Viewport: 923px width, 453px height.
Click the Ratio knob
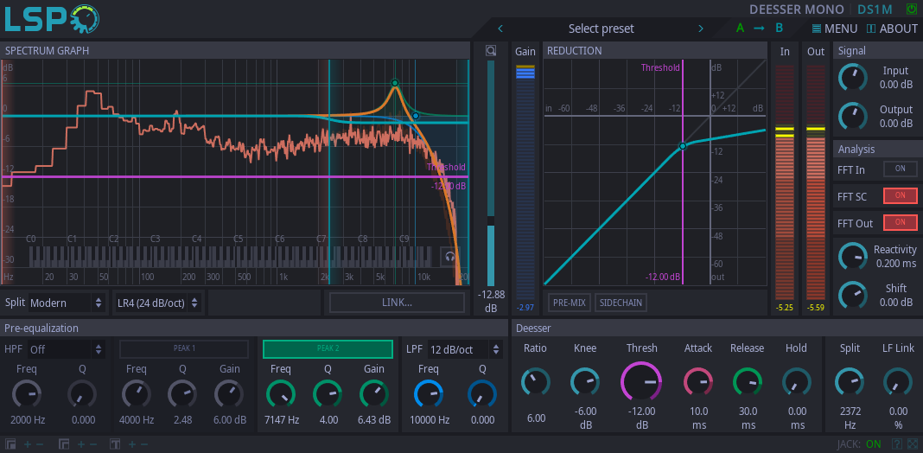pos(535,382)
